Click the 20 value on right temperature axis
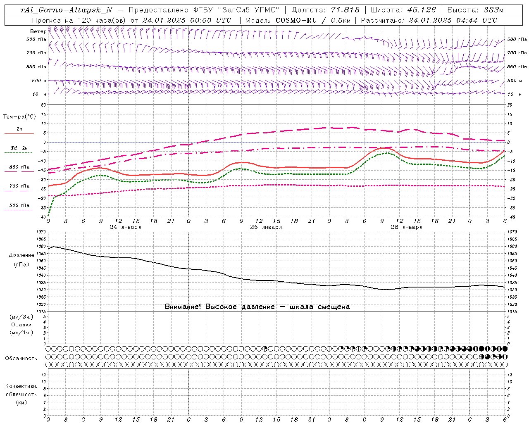 510,105
